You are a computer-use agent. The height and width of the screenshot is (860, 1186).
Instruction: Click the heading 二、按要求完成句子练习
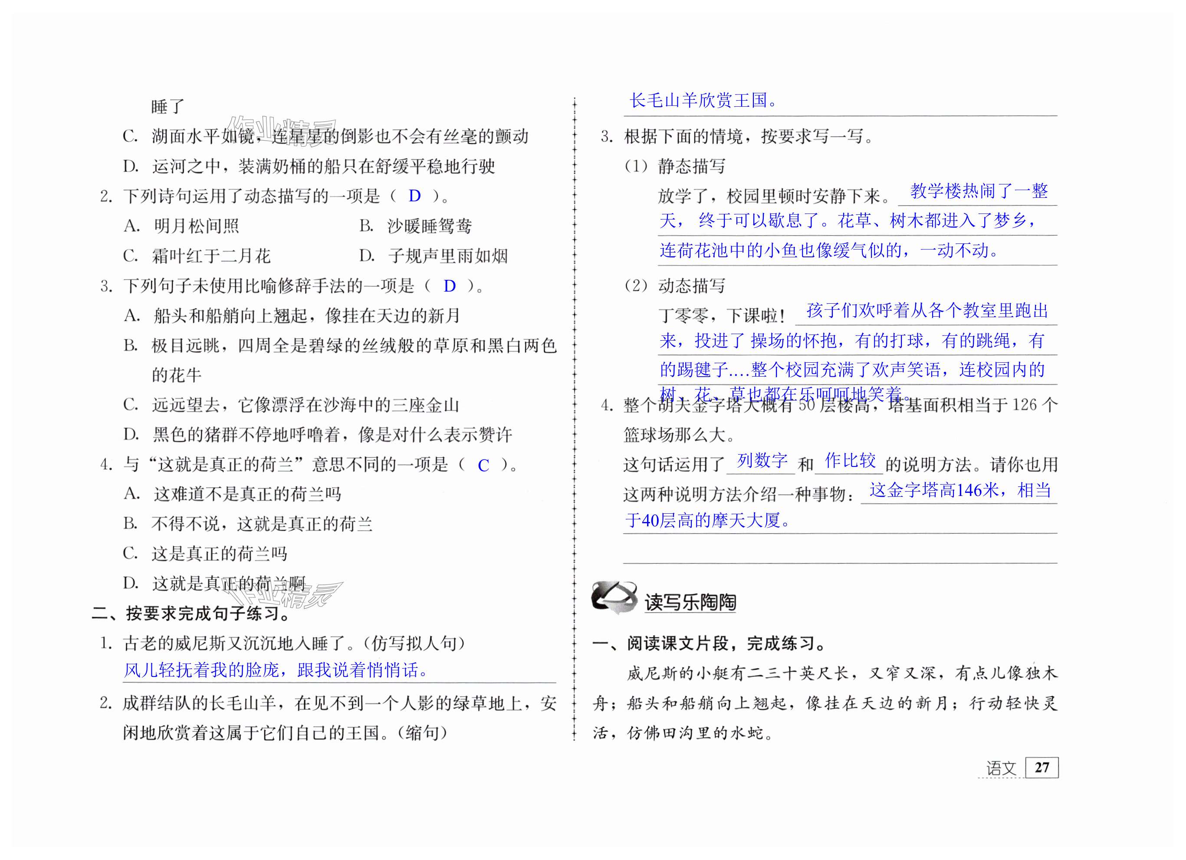[191, 613]
